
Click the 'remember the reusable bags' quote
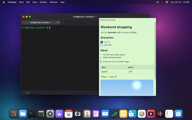click(x=116, y=62)
